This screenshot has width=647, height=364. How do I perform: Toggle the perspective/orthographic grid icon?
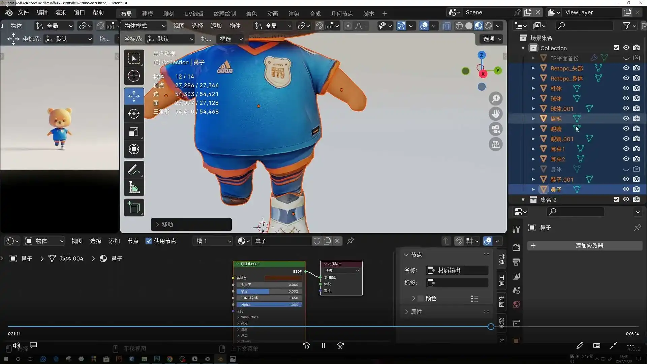tap(495, 145)
